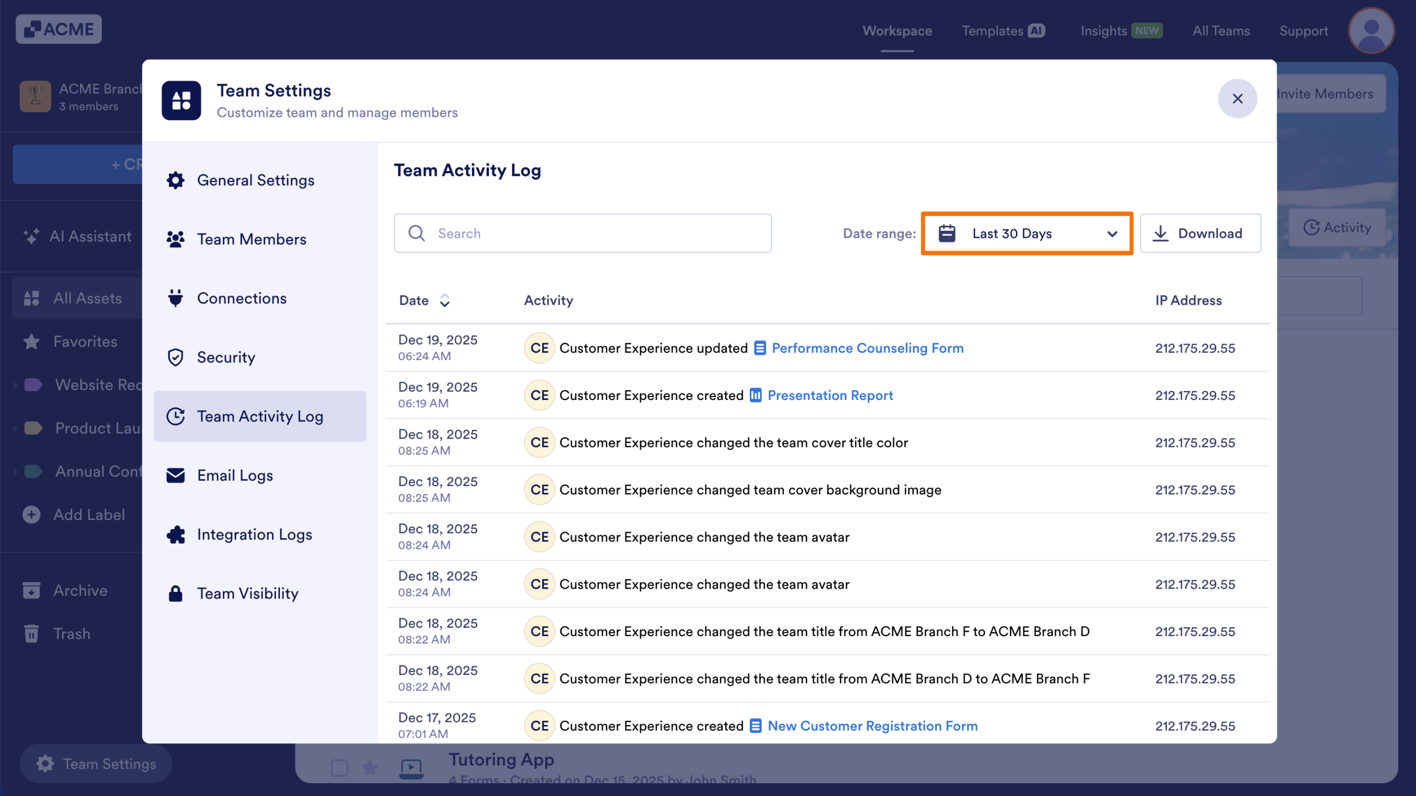Click the activity log search field

click(582, 233)
